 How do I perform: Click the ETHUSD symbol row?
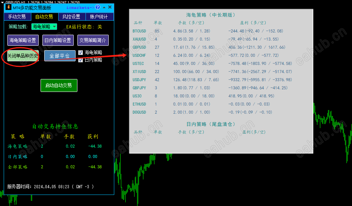(x=139, y=104)
